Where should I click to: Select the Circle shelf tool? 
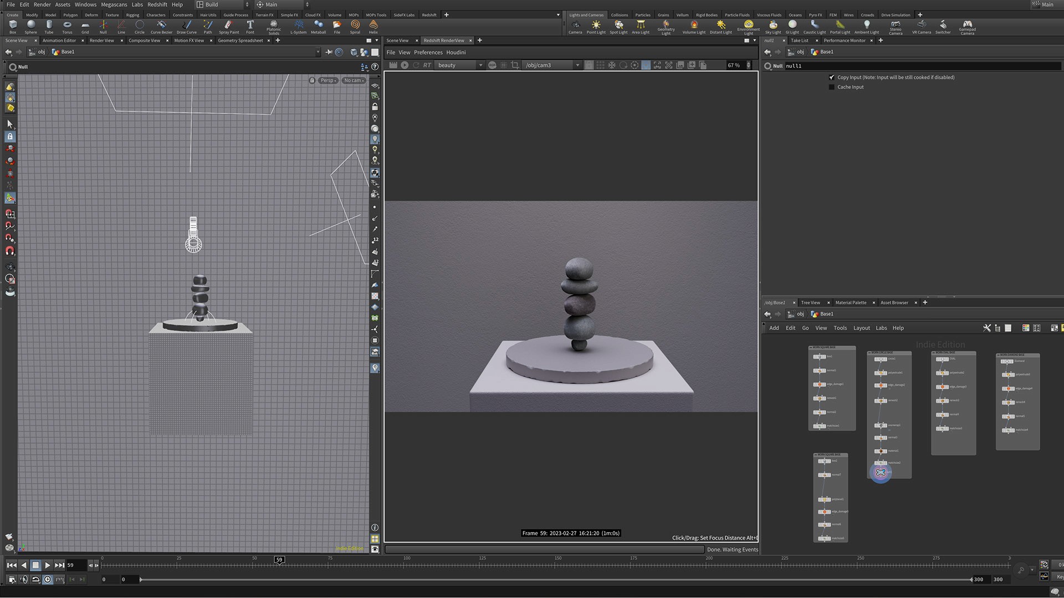point(140,27)
